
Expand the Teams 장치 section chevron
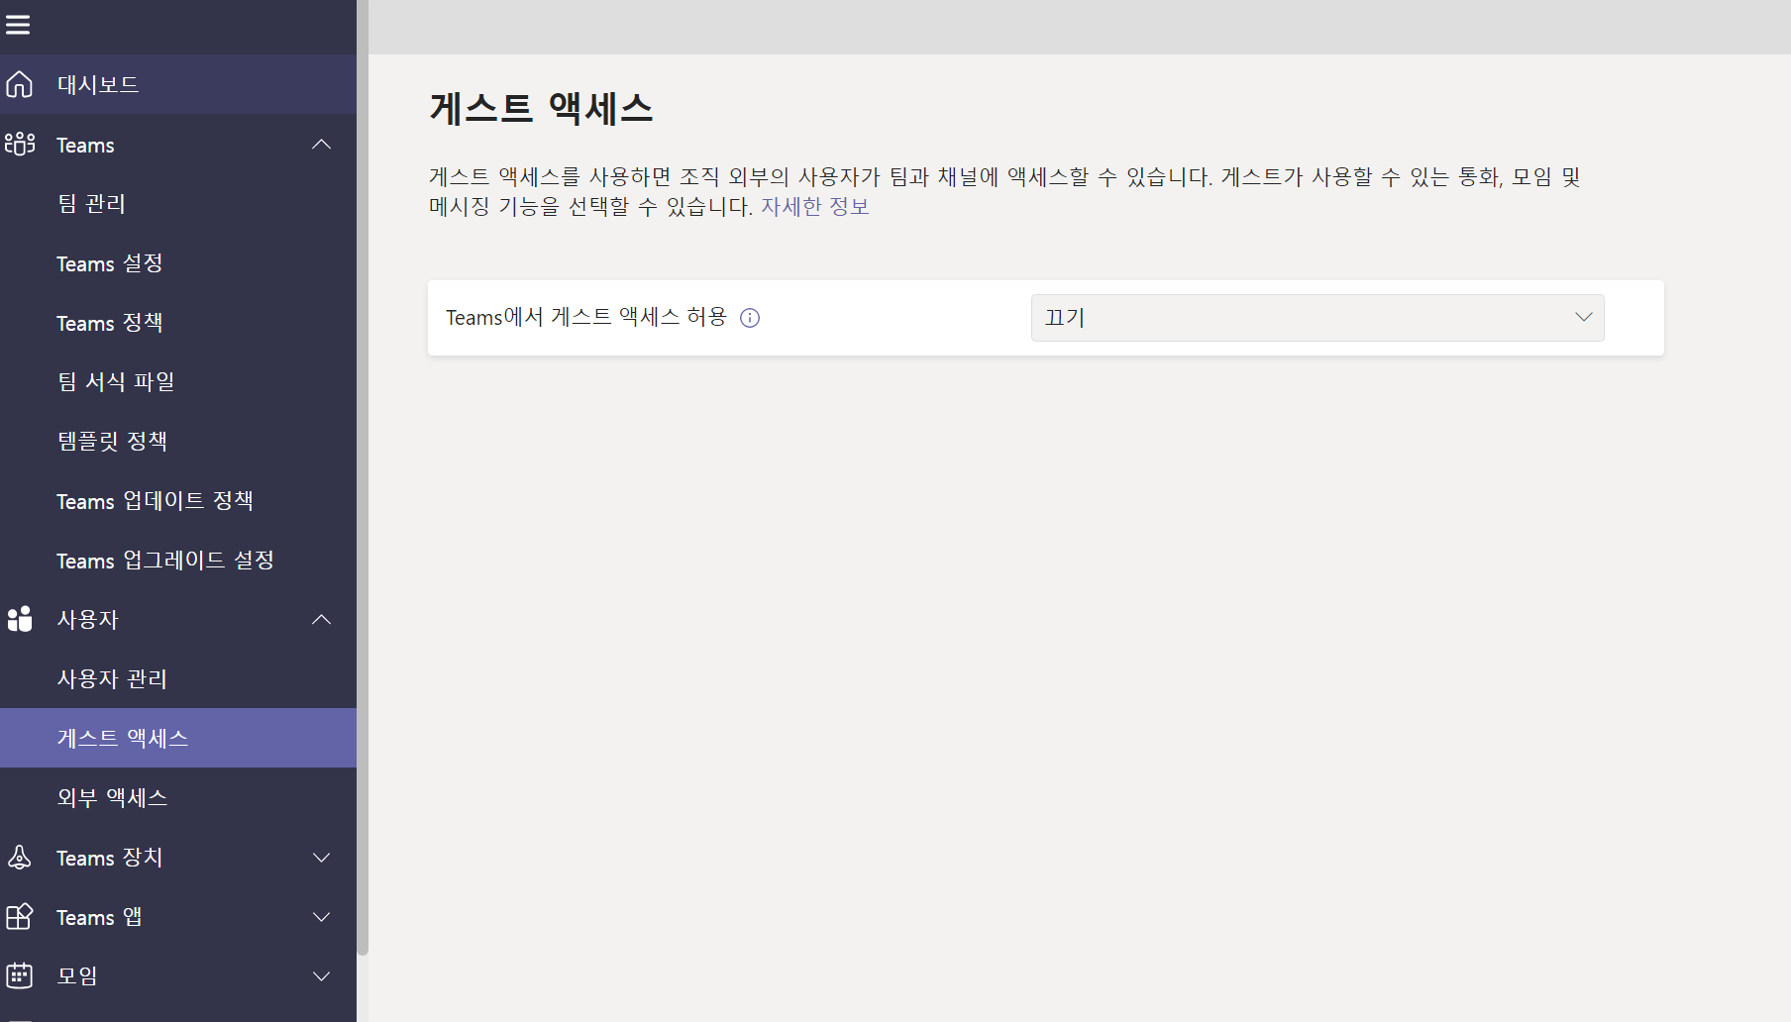322,858
